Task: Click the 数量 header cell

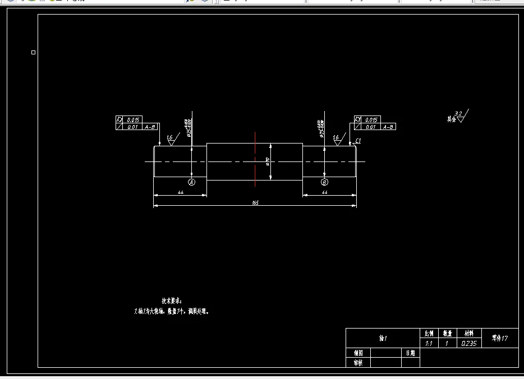Action: (448, 333)
